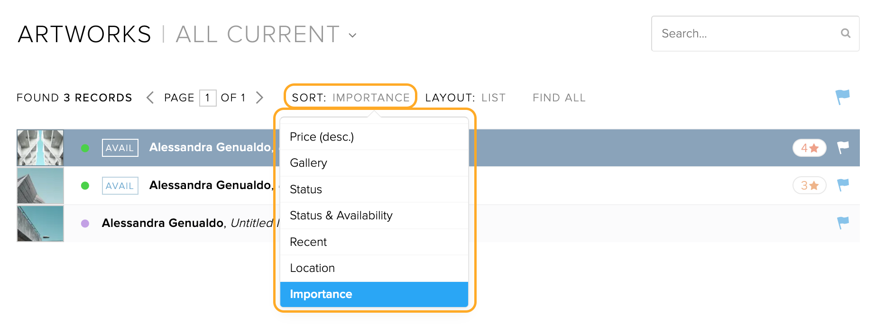The image size is (885, 325).
Task: Click the search magnifier icon
Action: (x=845, y=33)
